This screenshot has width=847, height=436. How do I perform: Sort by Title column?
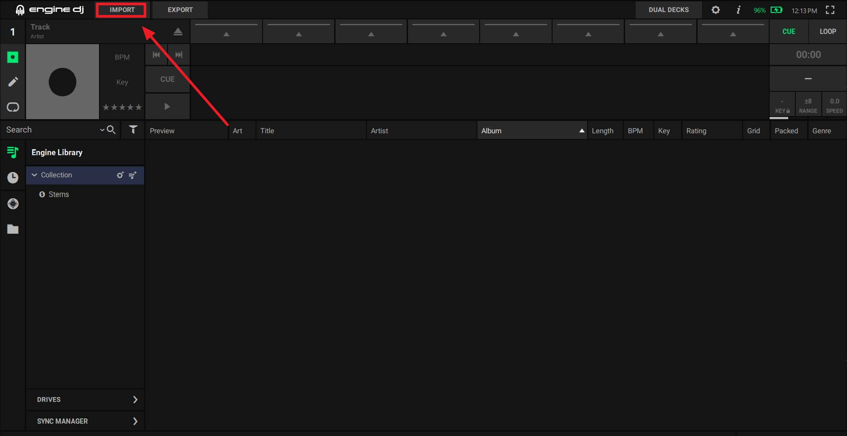pos(311,131)
